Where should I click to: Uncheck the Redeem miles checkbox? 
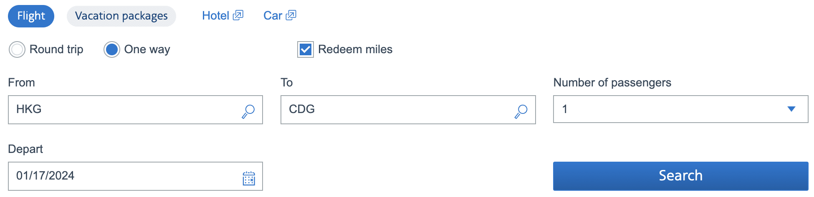pos(306,49)
